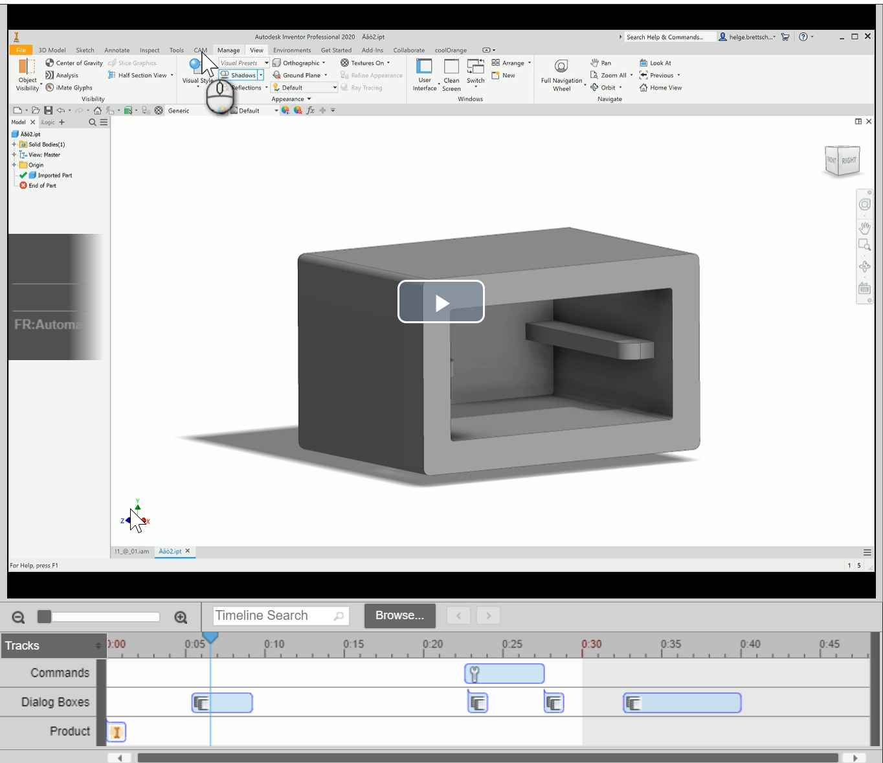This screenshot has height=763, width=883.
Task: Switch to the Manage ribbon tab
Action: pyautogui.click(x=228, y=50)
